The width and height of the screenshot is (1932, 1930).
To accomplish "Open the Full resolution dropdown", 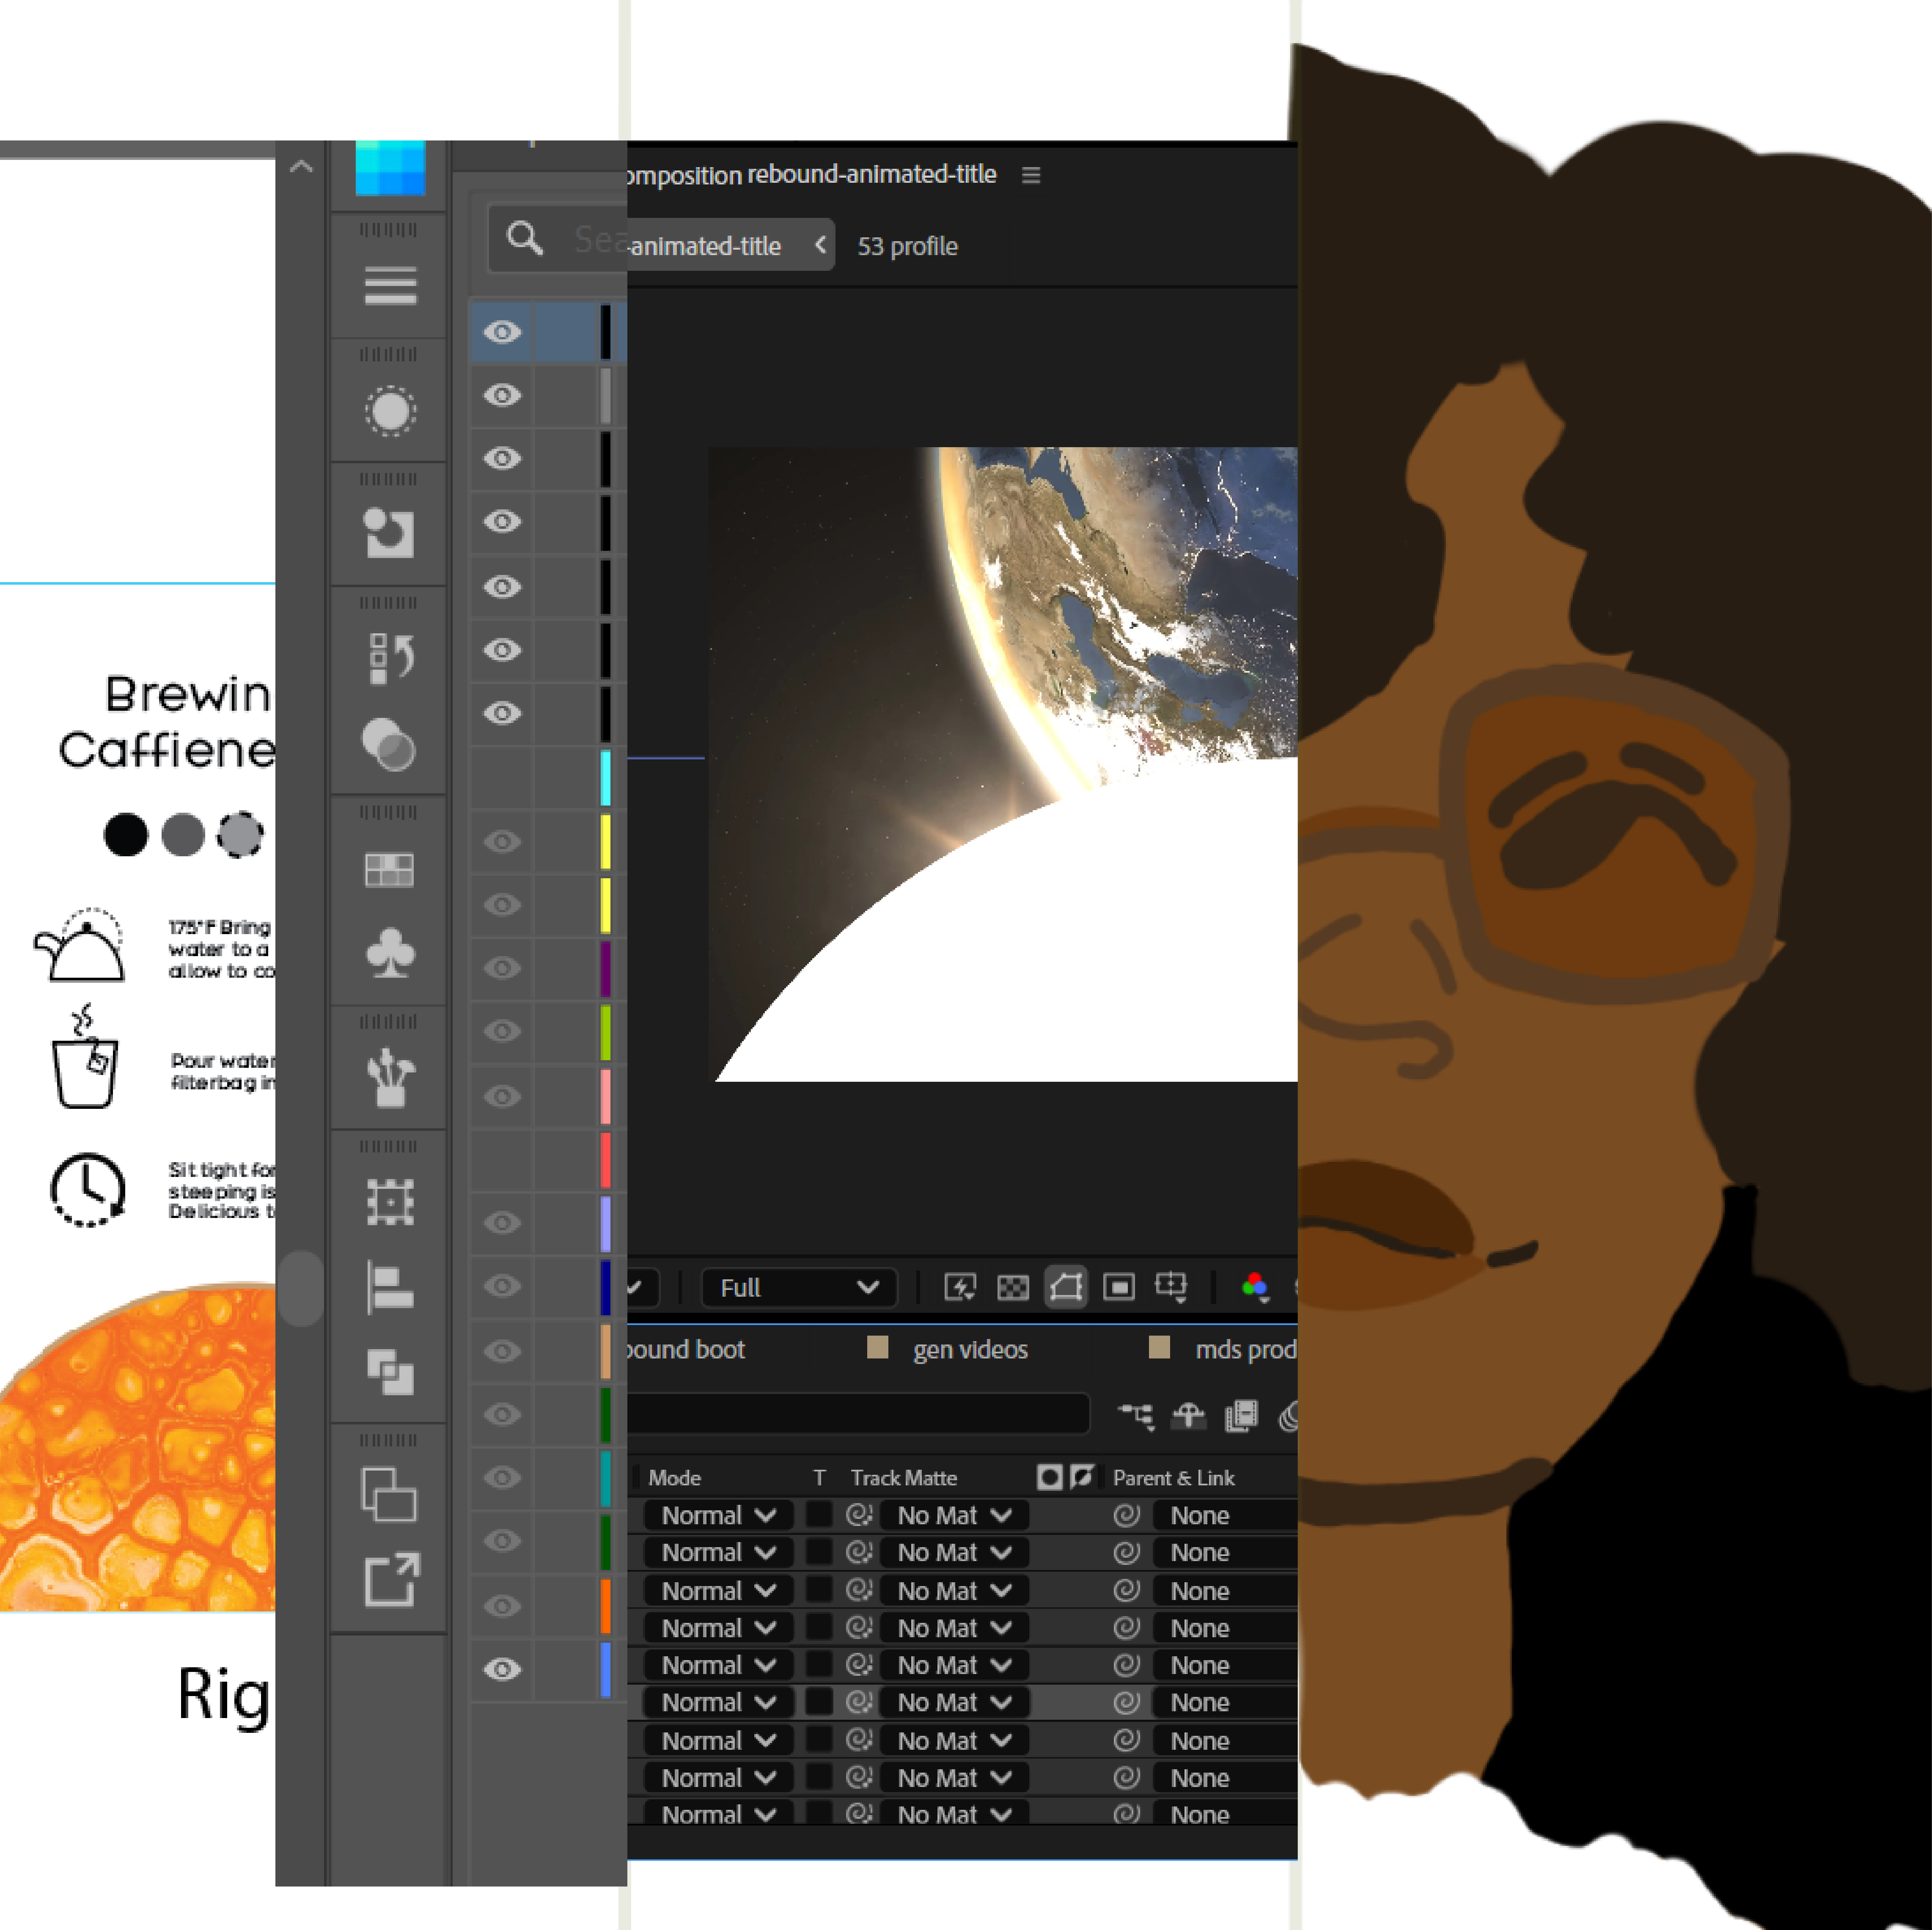I will (x=798, y=1287).
